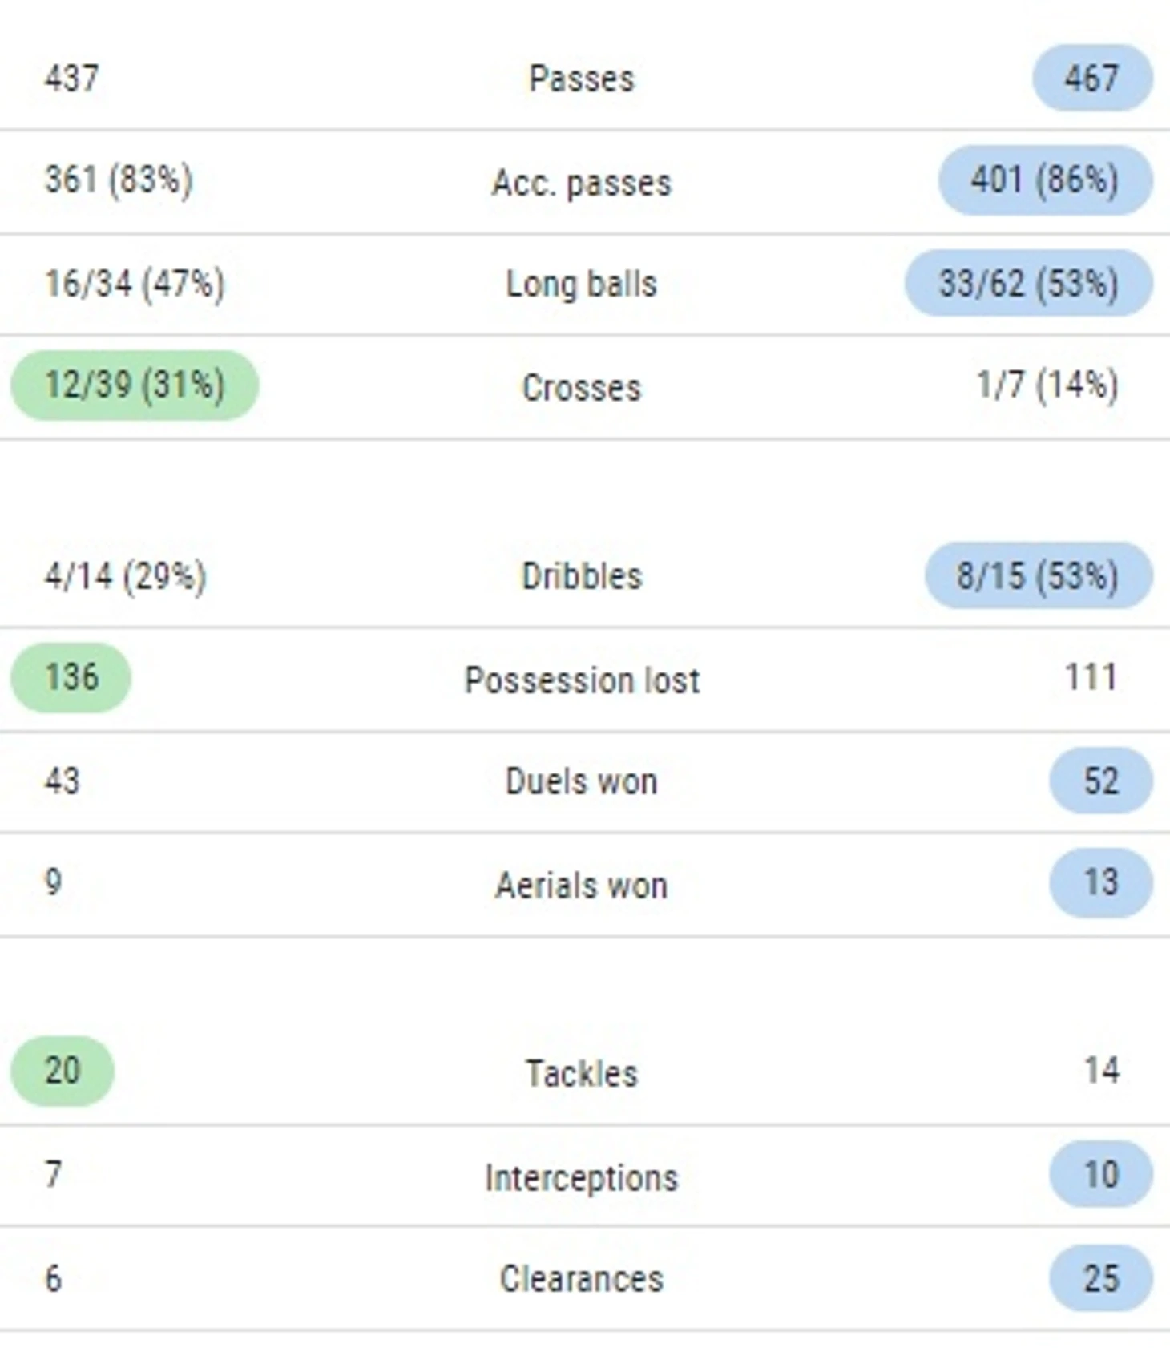Select the Clearances stat label
Image resolution: width=1170 pixels, height=1348 pixels.
582,1278
